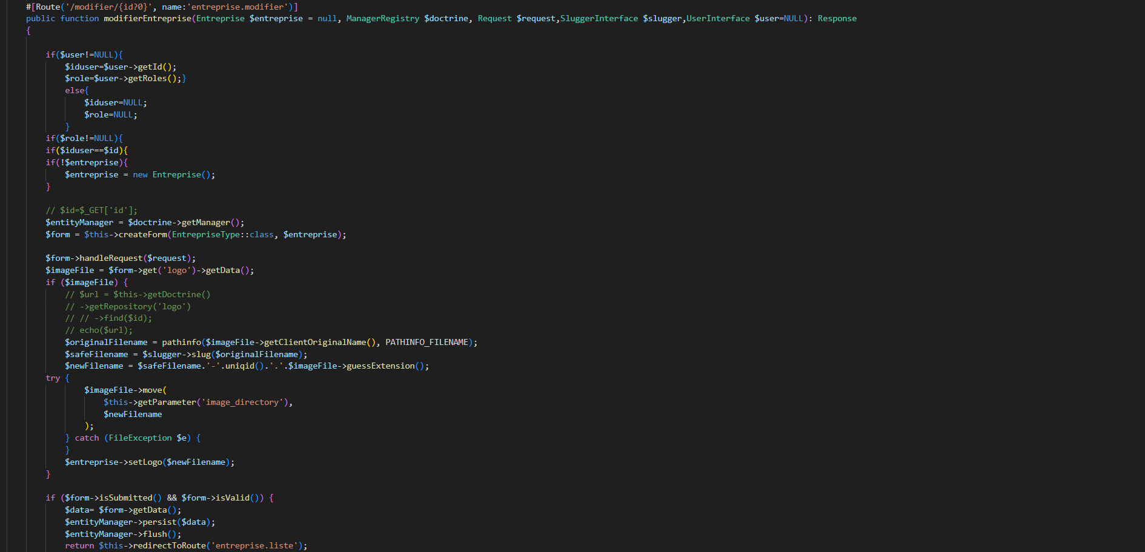Click the 'if ($imageFile) {' line
1145x552 pixels.
87,283
